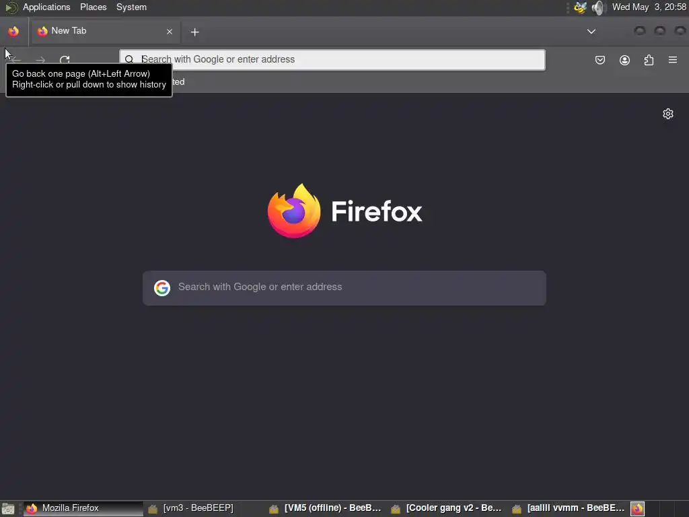Open the hamburger application menu
The width and height of the screenshot is (689, 517).
coord(673,60)
